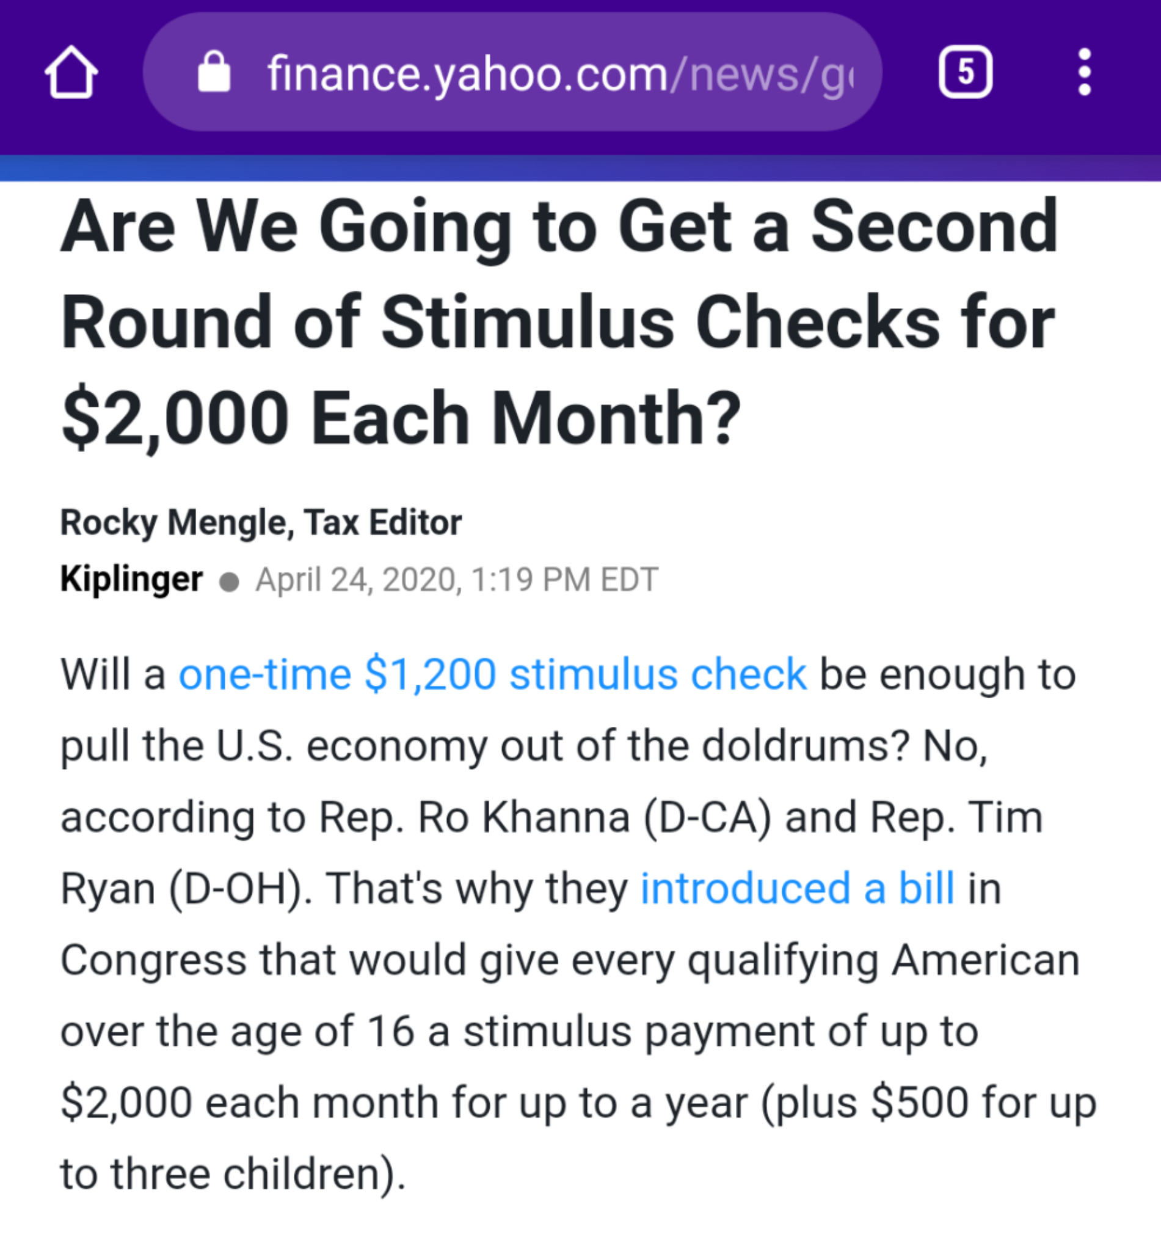Follow the "introduced a bill" link
The image size is (1161, 1251).
[797, 888]
